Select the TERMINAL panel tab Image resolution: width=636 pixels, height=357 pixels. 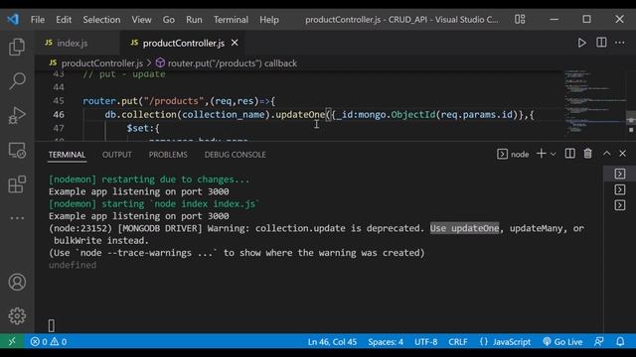(x=67, y=155)
